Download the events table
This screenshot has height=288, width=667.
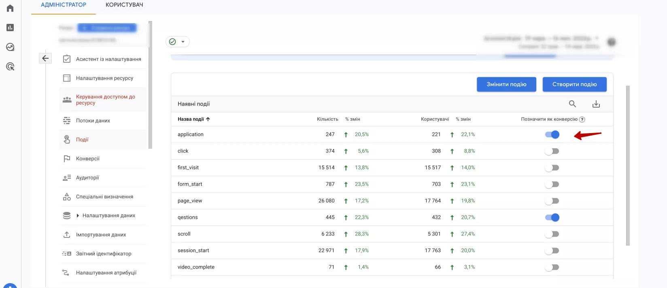596,104
